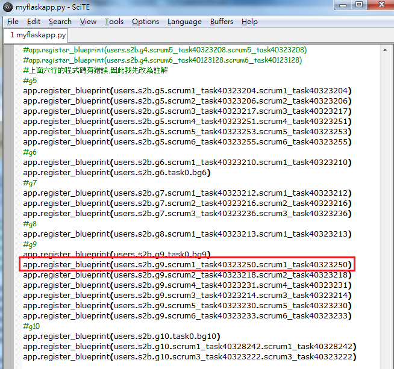Image resolution: width=394 pixels, height=369 pixels.
Task: Open the Language menu
Action: (x=184, y=22)
